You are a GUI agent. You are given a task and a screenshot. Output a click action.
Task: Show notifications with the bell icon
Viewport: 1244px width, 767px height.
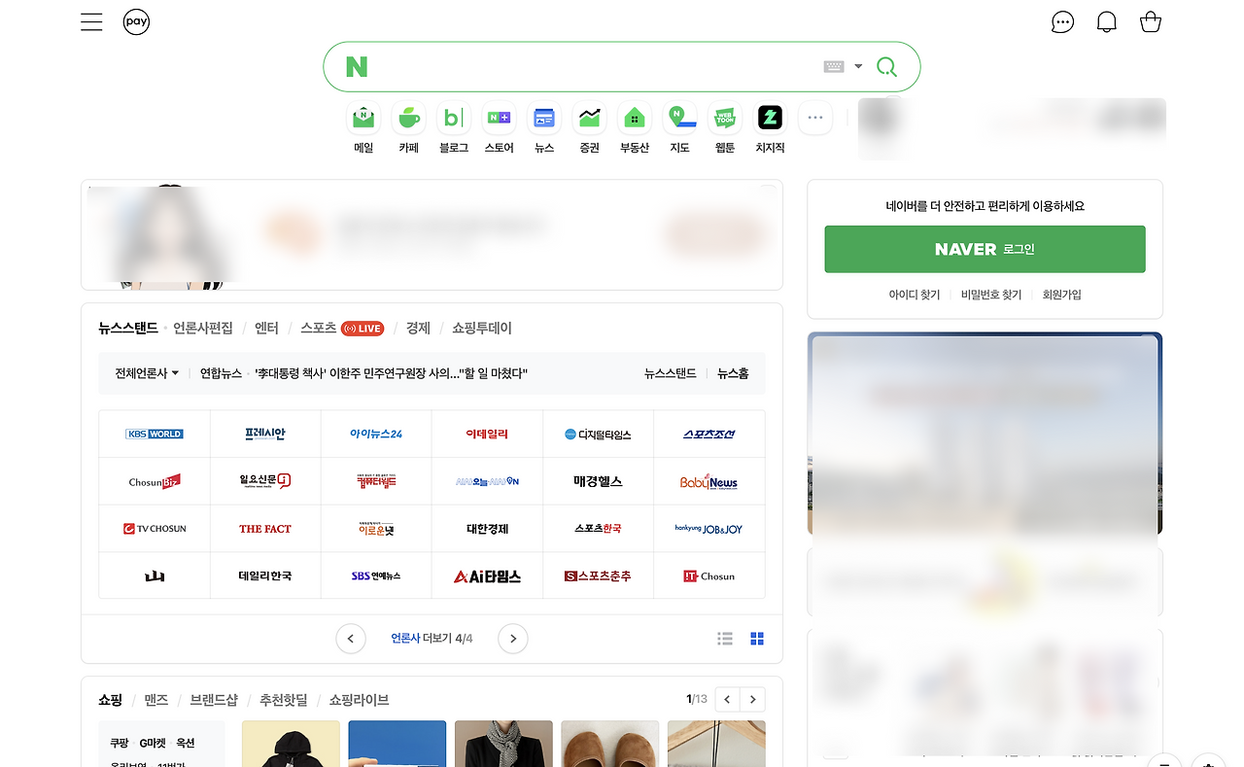click(1107, 22)
